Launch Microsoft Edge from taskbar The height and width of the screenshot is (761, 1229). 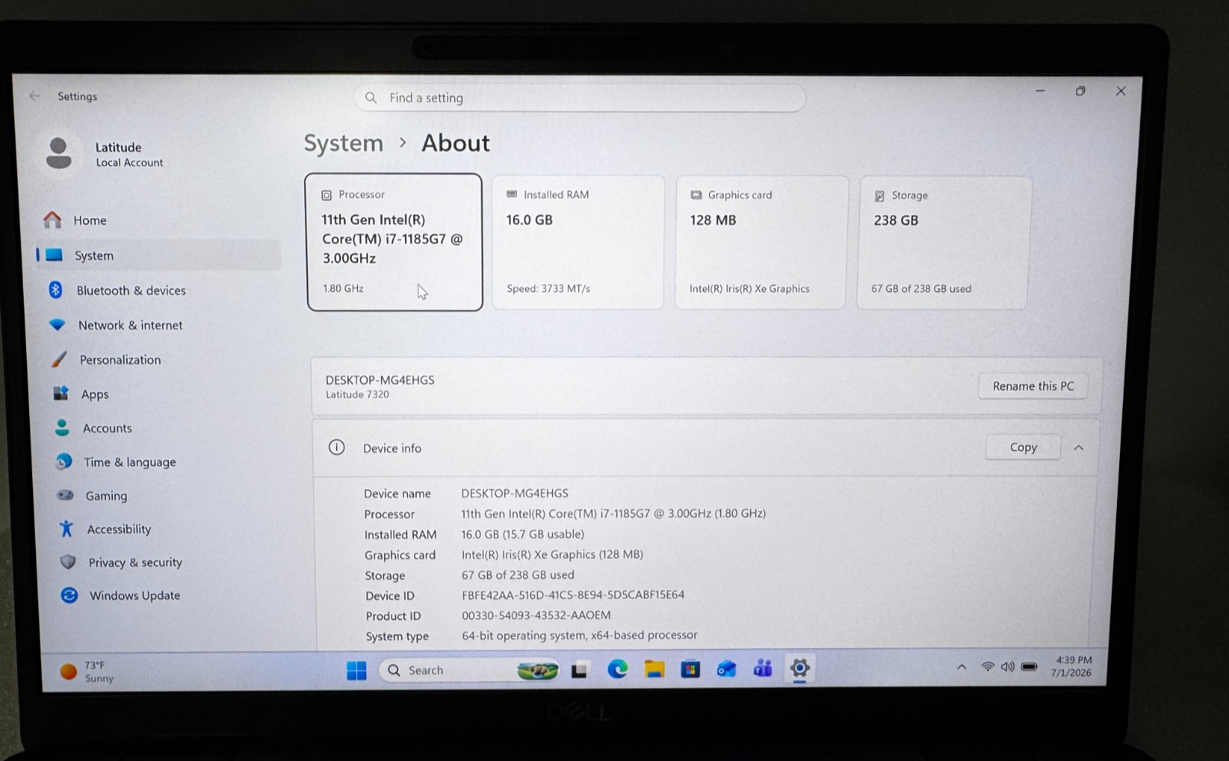(x=618, y=670)
